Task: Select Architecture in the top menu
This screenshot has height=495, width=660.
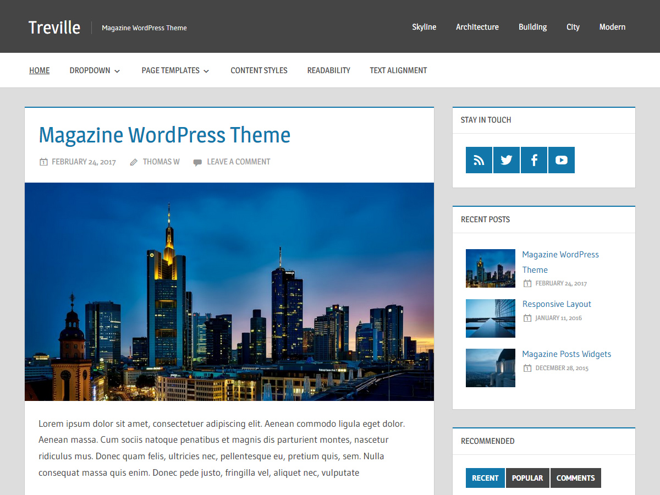Action: coord(477,26)
